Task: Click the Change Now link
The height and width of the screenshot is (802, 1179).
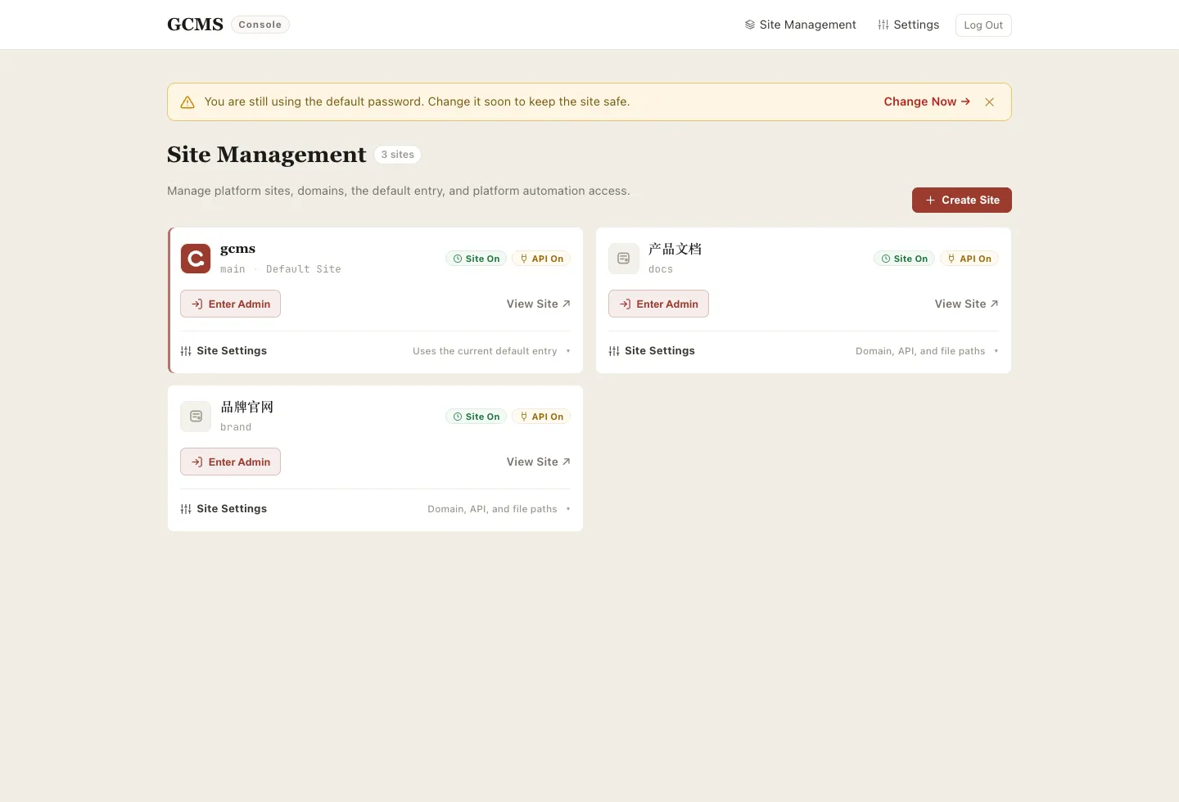Action: click(x=927, y=101)
